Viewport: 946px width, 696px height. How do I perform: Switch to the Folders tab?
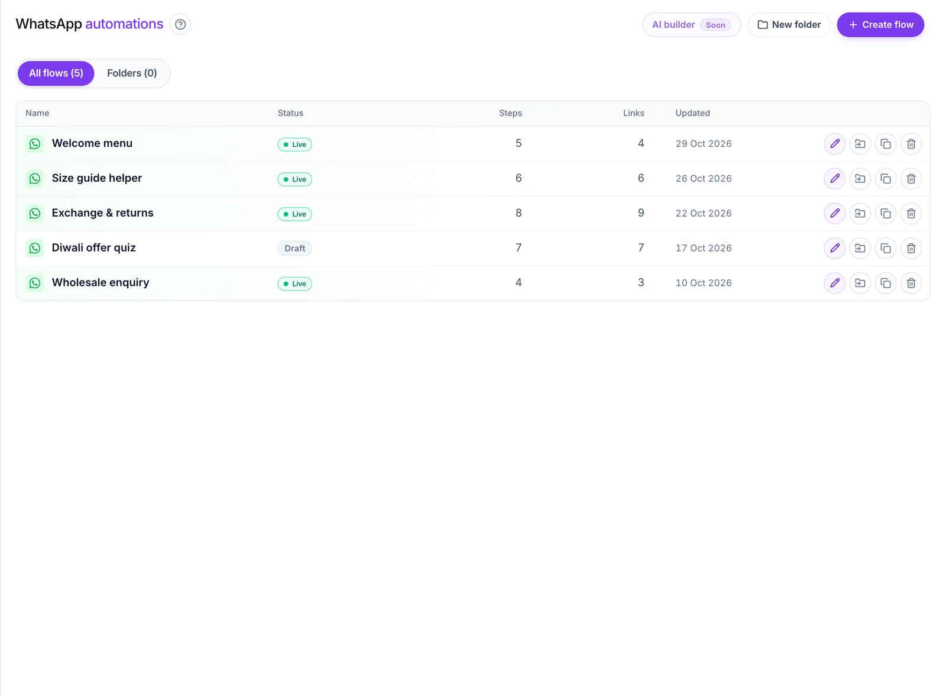[x=132, y=73]
